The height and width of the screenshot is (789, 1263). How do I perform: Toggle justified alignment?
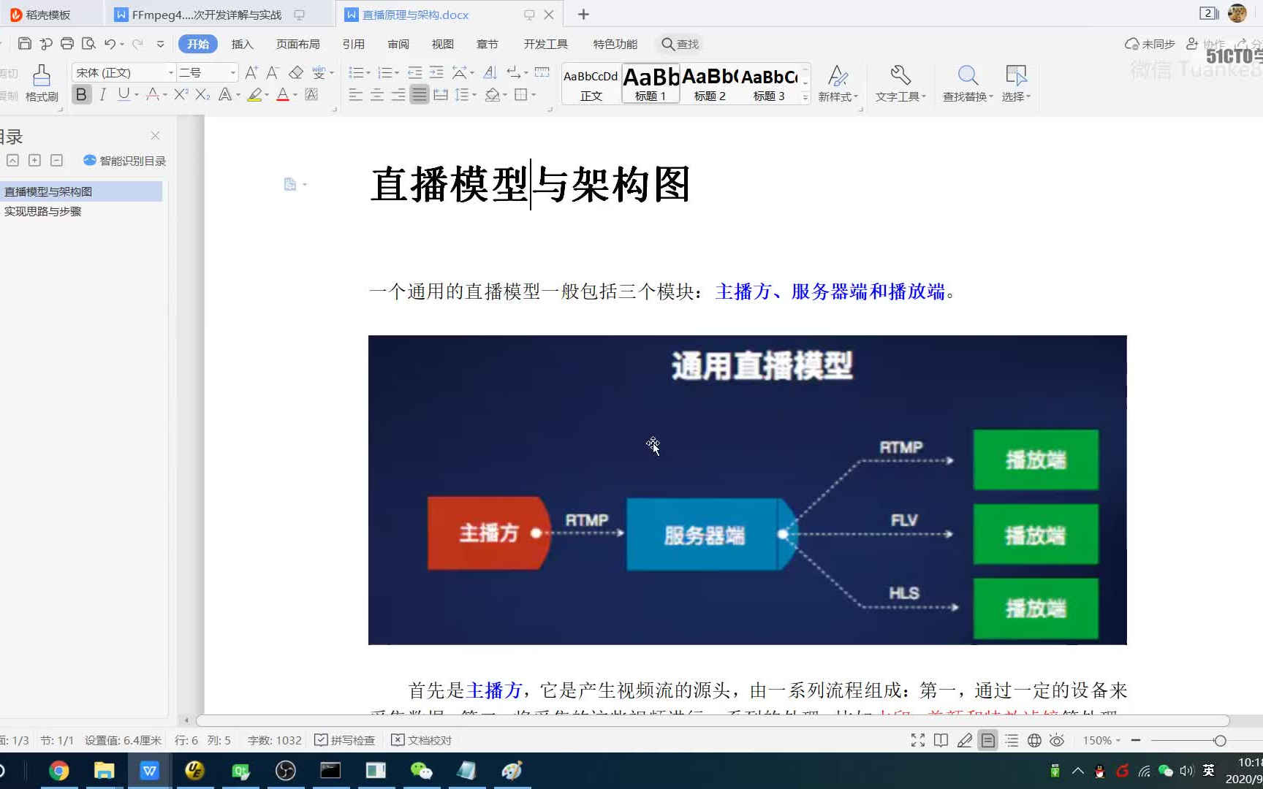(x=419, y=94)
